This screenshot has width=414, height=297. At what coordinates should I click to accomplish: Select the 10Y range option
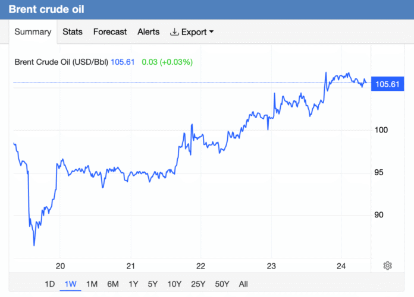pyautogui.click(x=175, y=284)
